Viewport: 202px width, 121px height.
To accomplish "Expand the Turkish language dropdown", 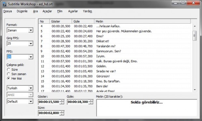I will coord(31,88).
